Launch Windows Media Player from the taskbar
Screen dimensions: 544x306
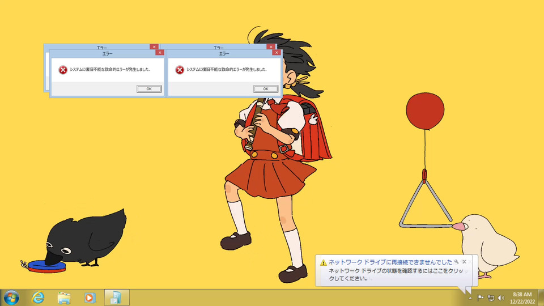pyautogui.click(x=90, y=297)
